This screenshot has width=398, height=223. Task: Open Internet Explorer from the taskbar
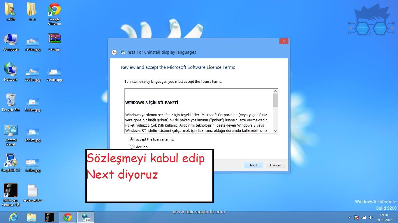13,217
